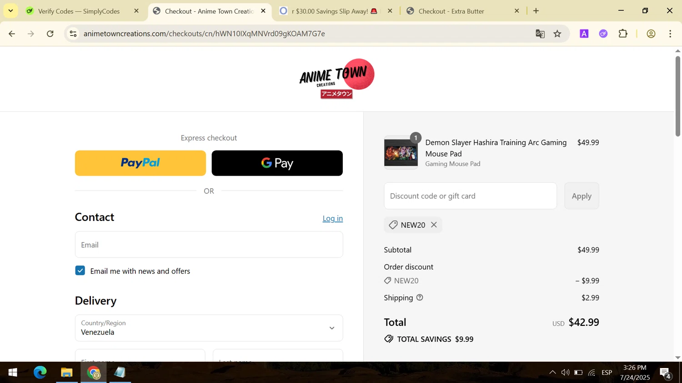This screenshot has height=383, width=682.
Task: Open the Windows Start menu
Action: [13, 373]
